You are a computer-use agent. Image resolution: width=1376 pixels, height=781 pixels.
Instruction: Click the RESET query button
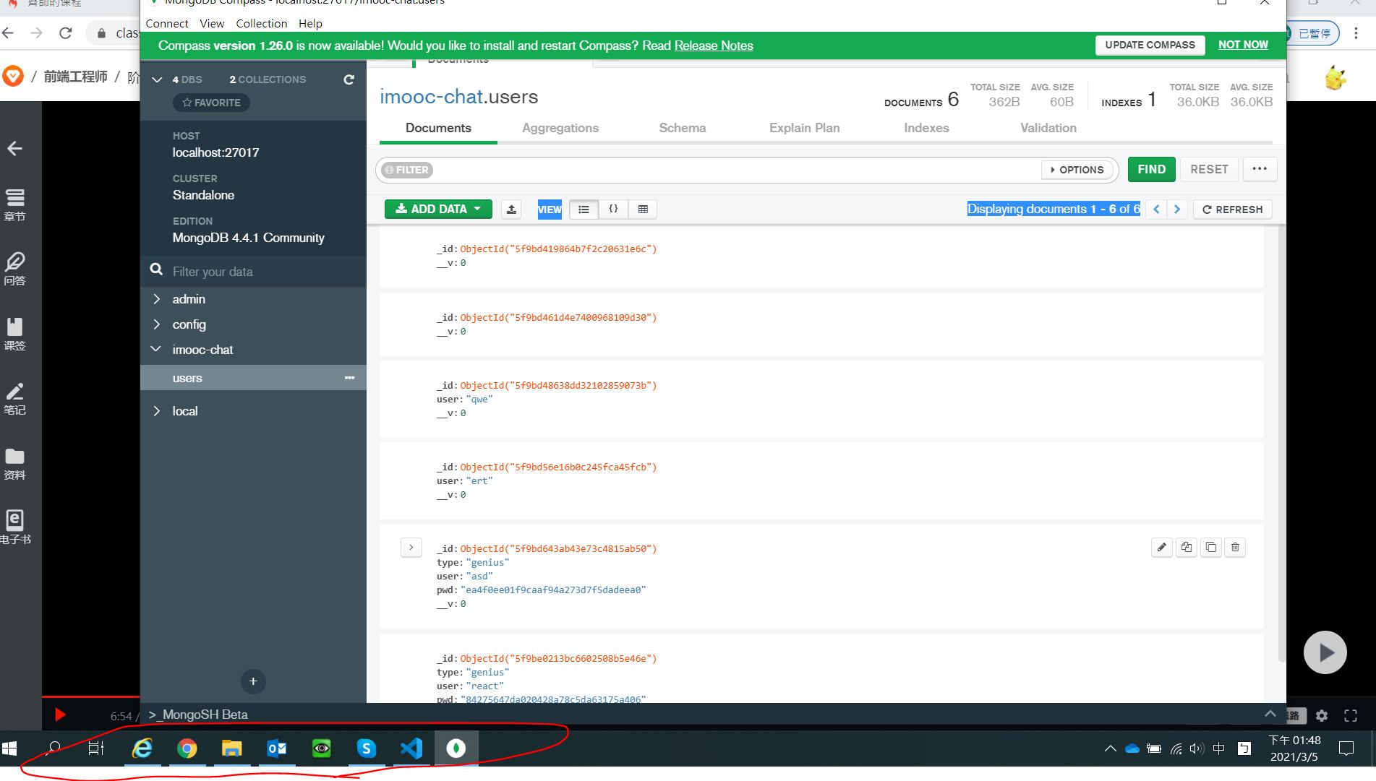1209,169
